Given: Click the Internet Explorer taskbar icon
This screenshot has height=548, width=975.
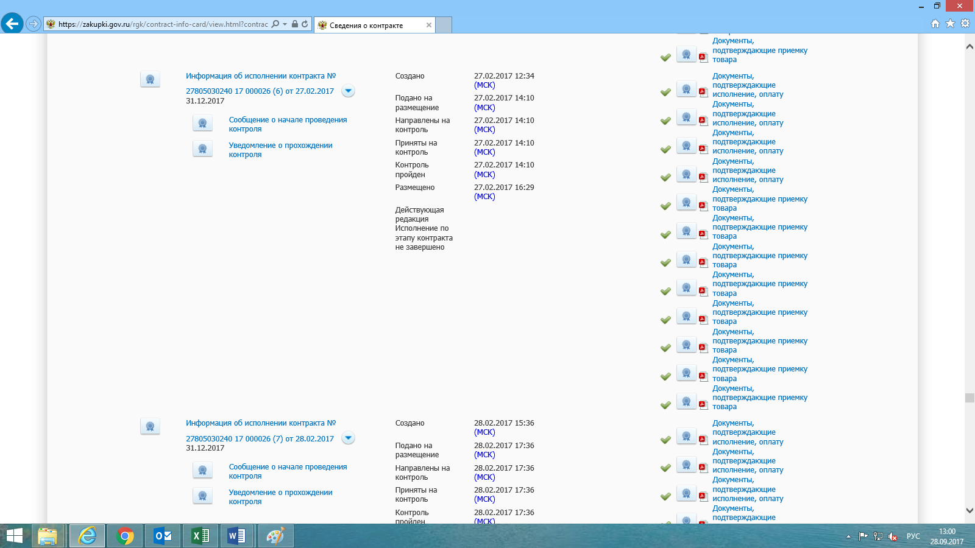Looking at the screenshot, I should [x=87, y=536].
